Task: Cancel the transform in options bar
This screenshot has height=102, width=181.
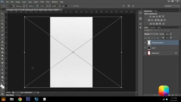Action: (x=129, y=6)
